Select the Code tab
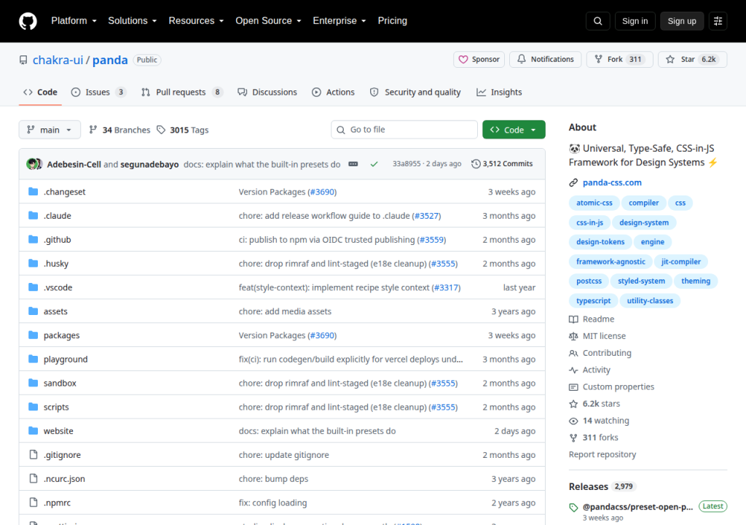 (41, 93)
